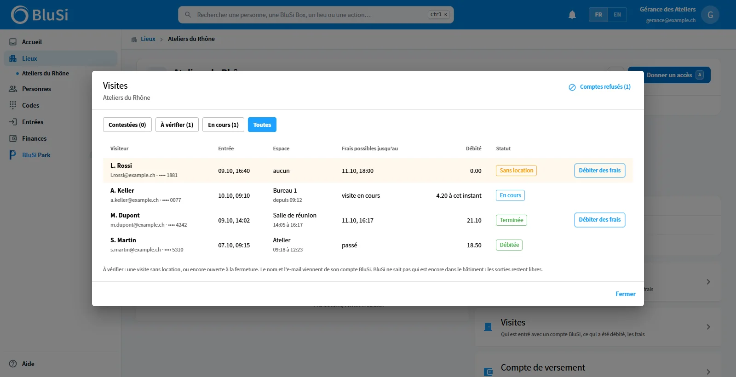Click the Compte de versement wallet icon
Viewport: 736px width, 377px height.
point(489,371)
